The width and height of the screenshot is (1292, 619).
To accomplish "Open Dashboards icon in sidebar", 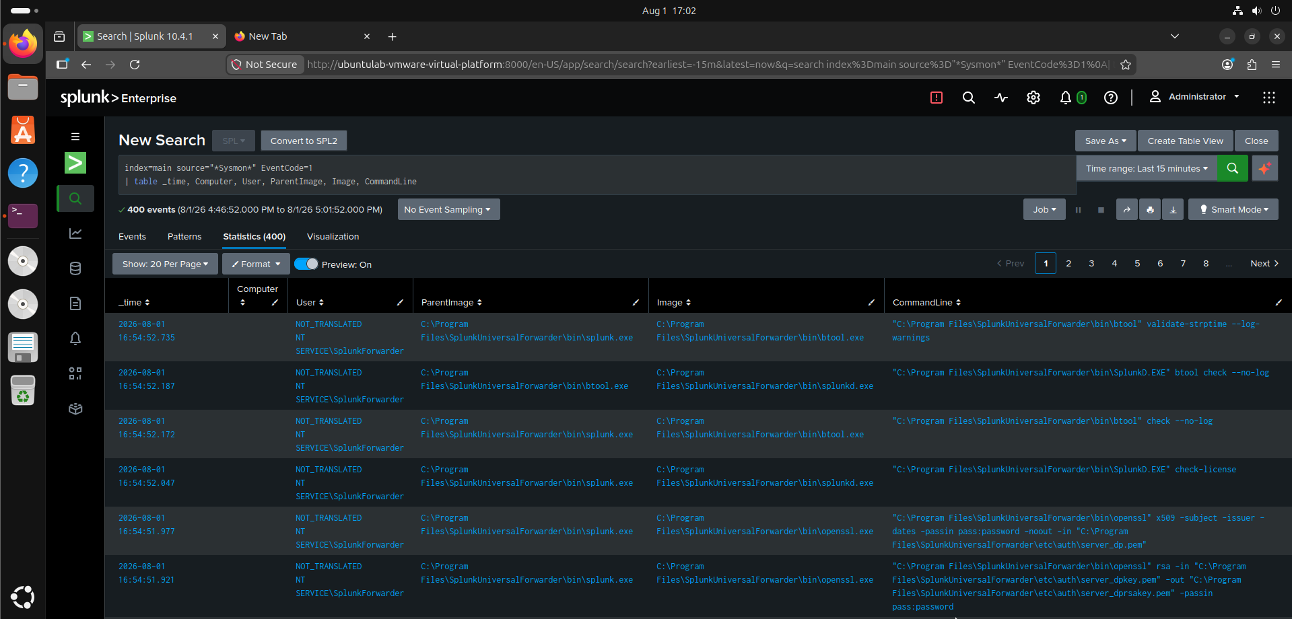I will (75, 373).
